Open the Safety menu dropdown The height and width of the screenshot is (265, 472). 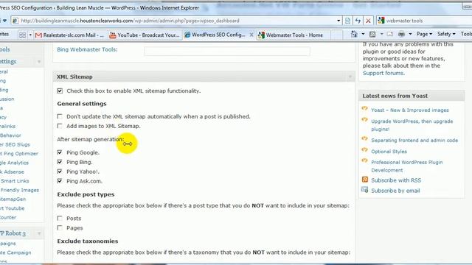446,35
